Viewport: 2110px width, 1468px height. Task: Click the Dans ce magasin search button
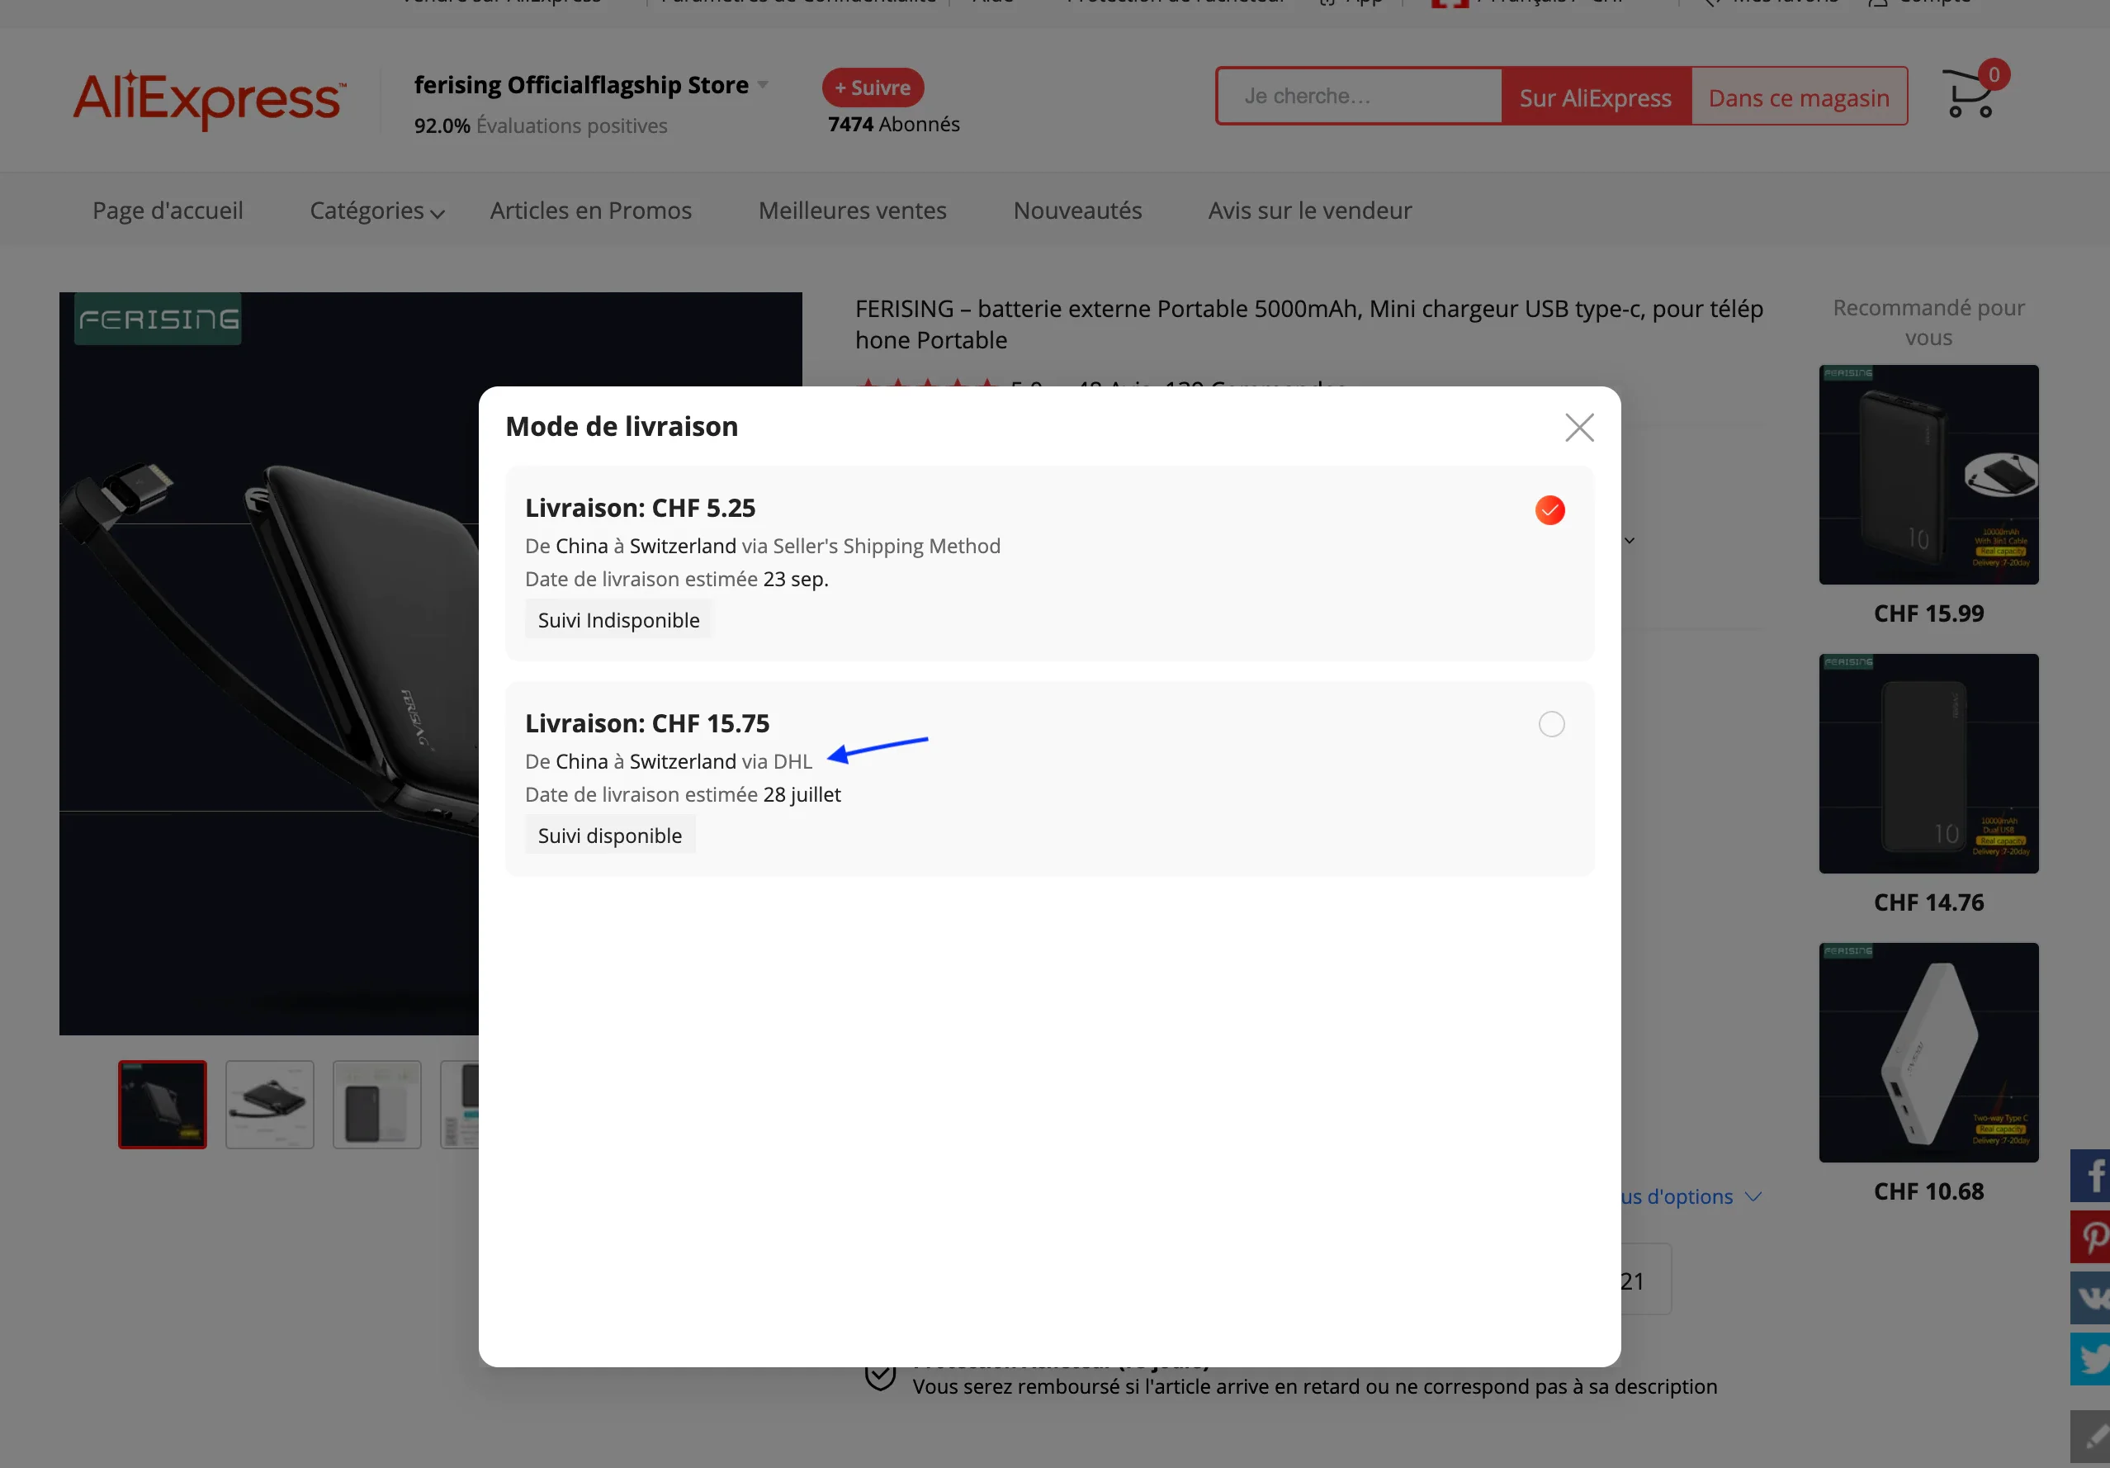[1799, 97]
